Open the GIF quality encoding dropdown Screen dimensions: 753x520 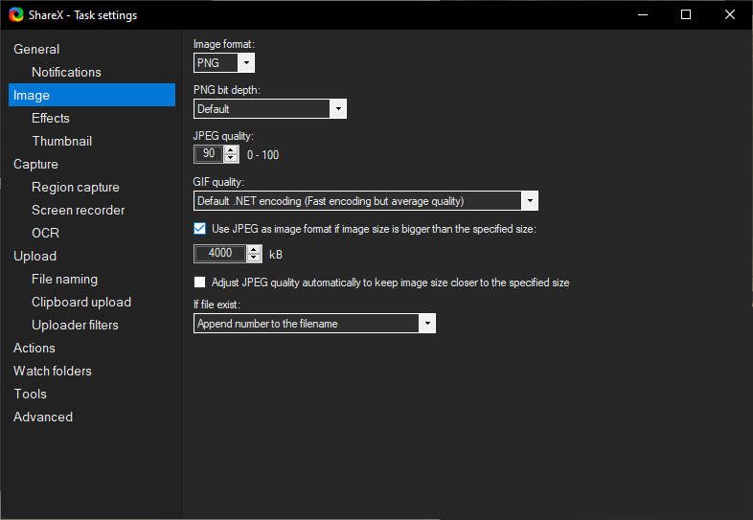[365, 201]
